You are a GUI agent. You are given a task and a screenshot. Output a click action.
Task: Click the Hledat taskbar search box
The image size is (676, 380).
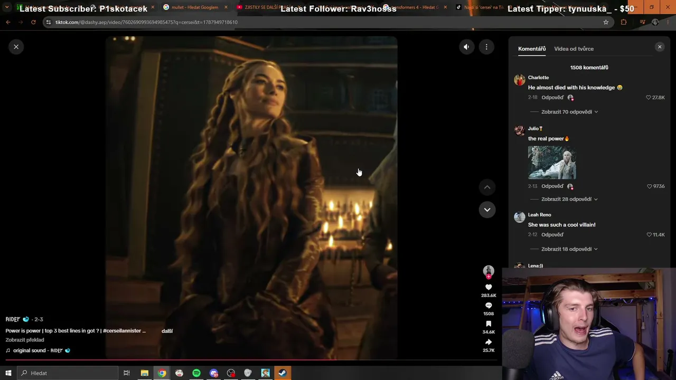[68, 373]
